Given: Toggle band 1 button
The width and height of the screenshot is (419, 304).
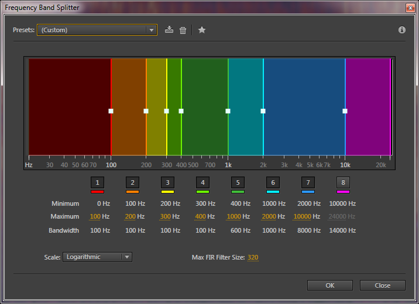Looking at the screenshot, I should click(97, 182).
